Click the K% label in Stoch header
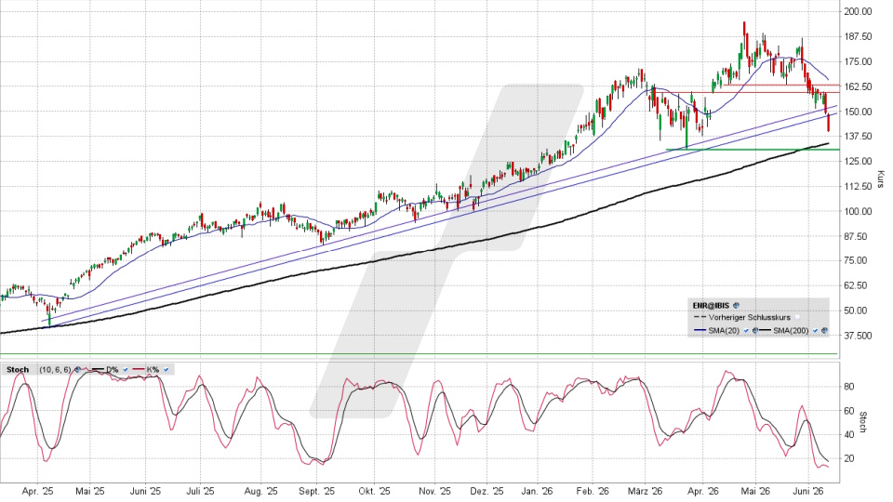Viewport: 893px width, 502px height. coord(153,369)
